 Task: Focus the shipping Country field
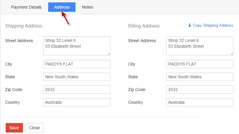click(x=77, y=102)
